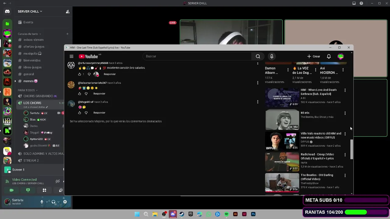Open Discord activities launcher icon

coord(44,190)
